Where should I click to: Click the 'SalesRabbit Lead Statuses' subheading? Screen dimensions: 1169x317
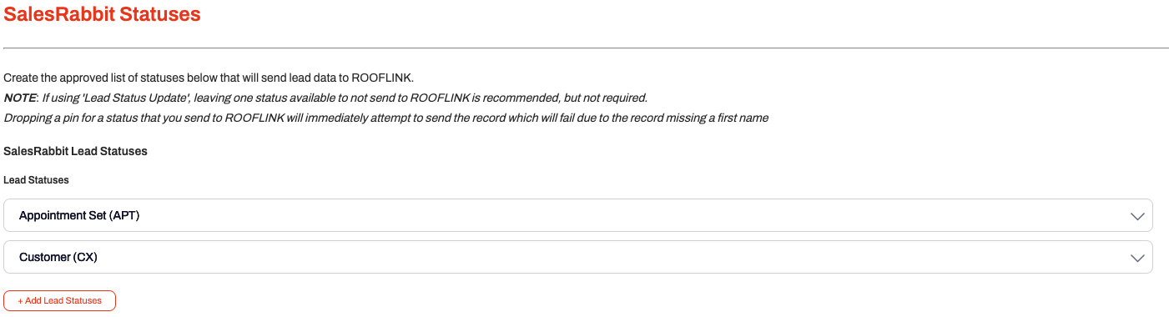click(x=75, y=151)
